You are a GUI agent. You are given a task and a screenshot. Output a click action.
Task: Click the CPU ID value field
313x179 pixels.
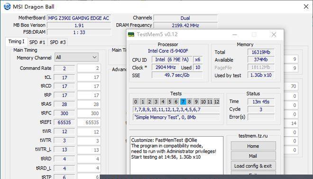172,59
